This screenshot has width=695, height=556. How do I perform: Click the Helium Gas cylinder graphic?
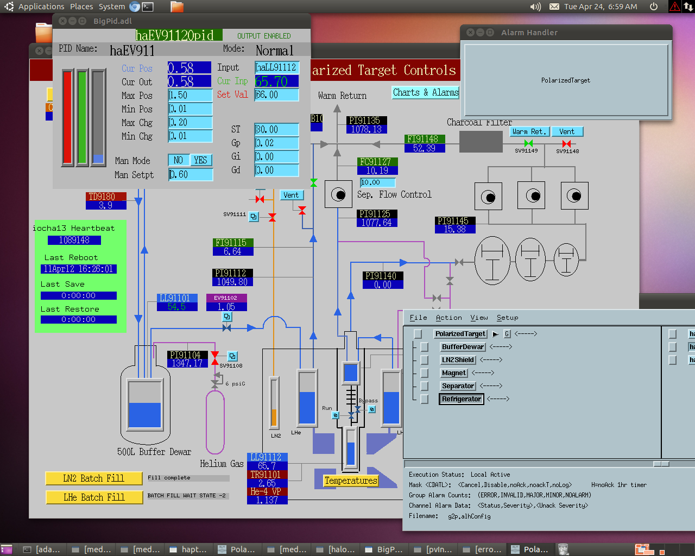[215, 422]
